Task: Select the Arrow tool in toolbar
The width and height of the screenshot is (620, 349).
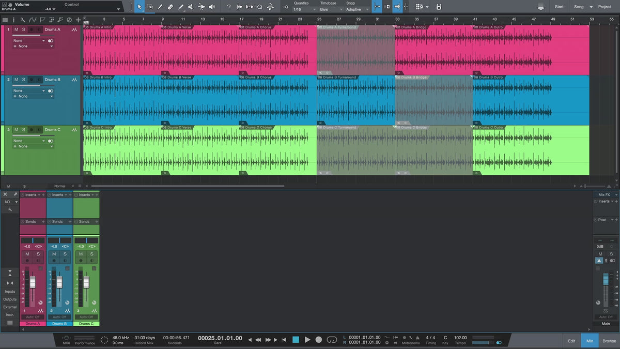Action: pyautogui.click(x=139, y=7)
